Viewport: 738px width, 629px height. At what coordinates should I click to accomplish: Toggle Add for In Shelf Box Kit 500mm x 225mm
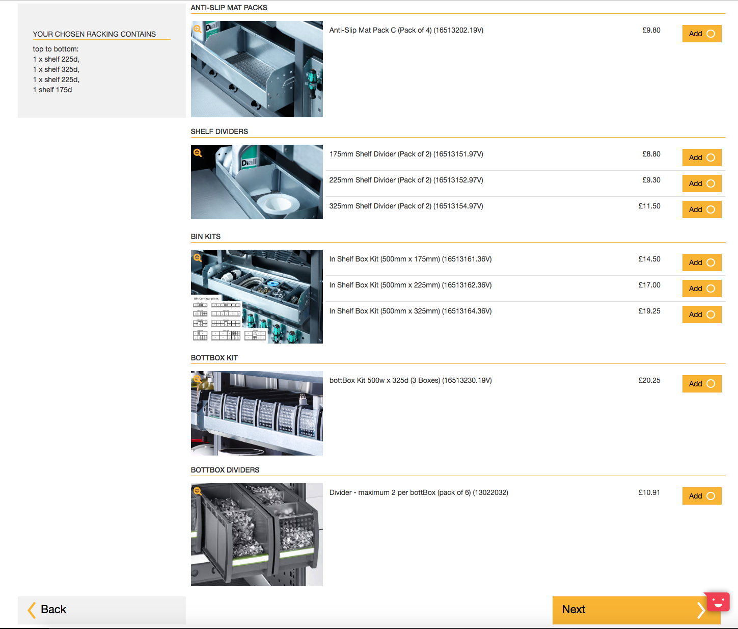point(701,289)
